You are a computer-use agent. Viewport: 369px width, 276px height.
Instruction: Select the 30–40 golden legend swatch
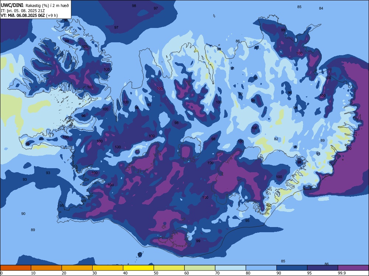(107, 268)
